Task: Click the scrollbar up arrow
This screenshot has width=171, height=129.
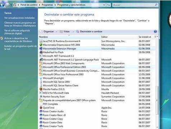Action: click(157, 37)
